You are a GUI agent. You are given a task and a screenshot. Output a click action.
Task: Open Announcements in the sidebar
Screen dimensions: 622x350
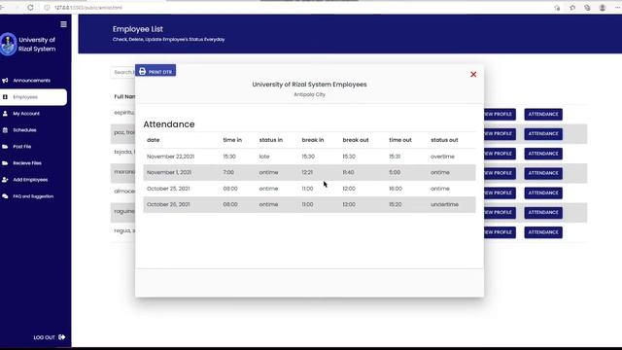tap(32, 81)
